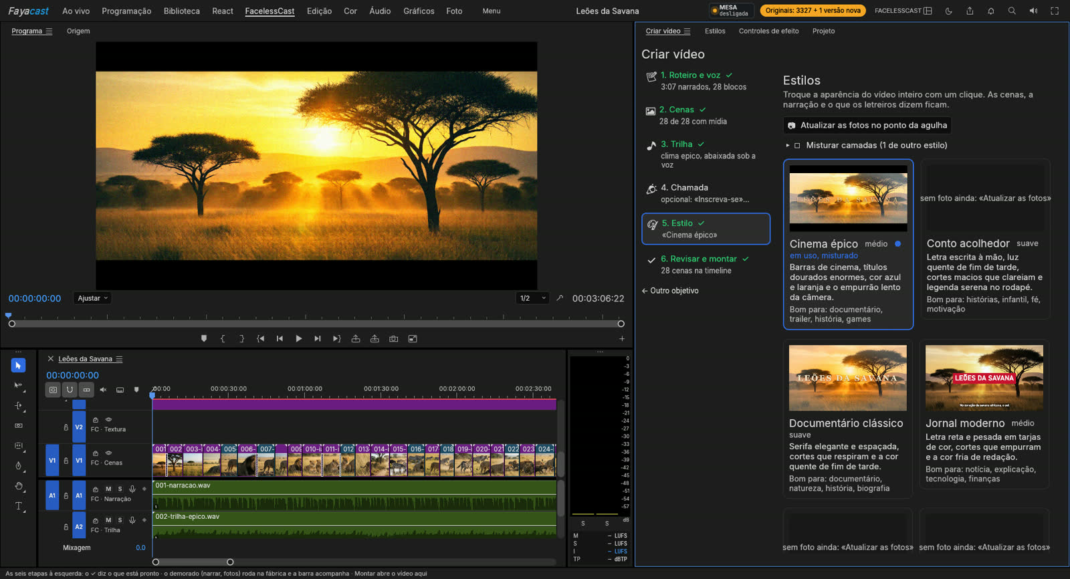Enter fullscreen via top-right icon
Image resolution: width=1070 pixels, height=579 pixels.
[1055, 11]
